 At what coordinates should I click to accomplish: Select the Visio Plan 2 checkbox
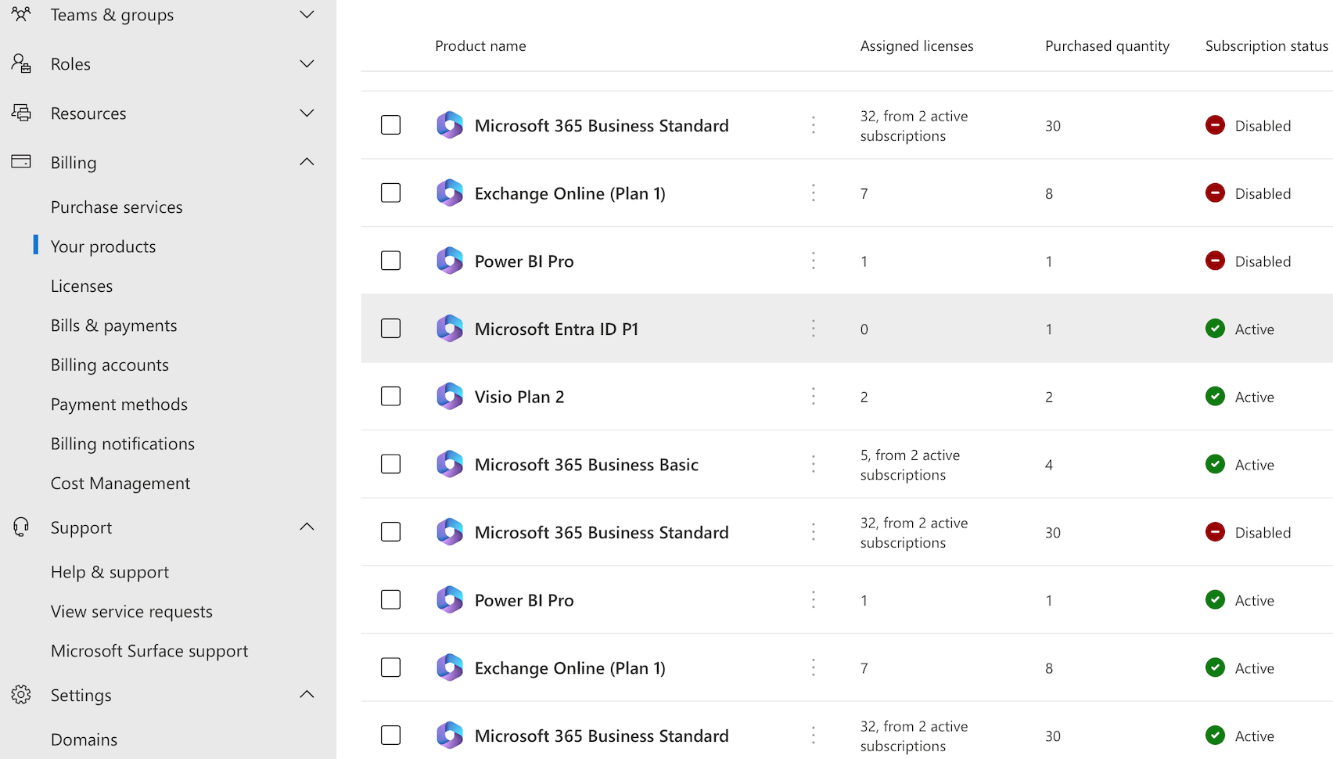click(390, 397)
